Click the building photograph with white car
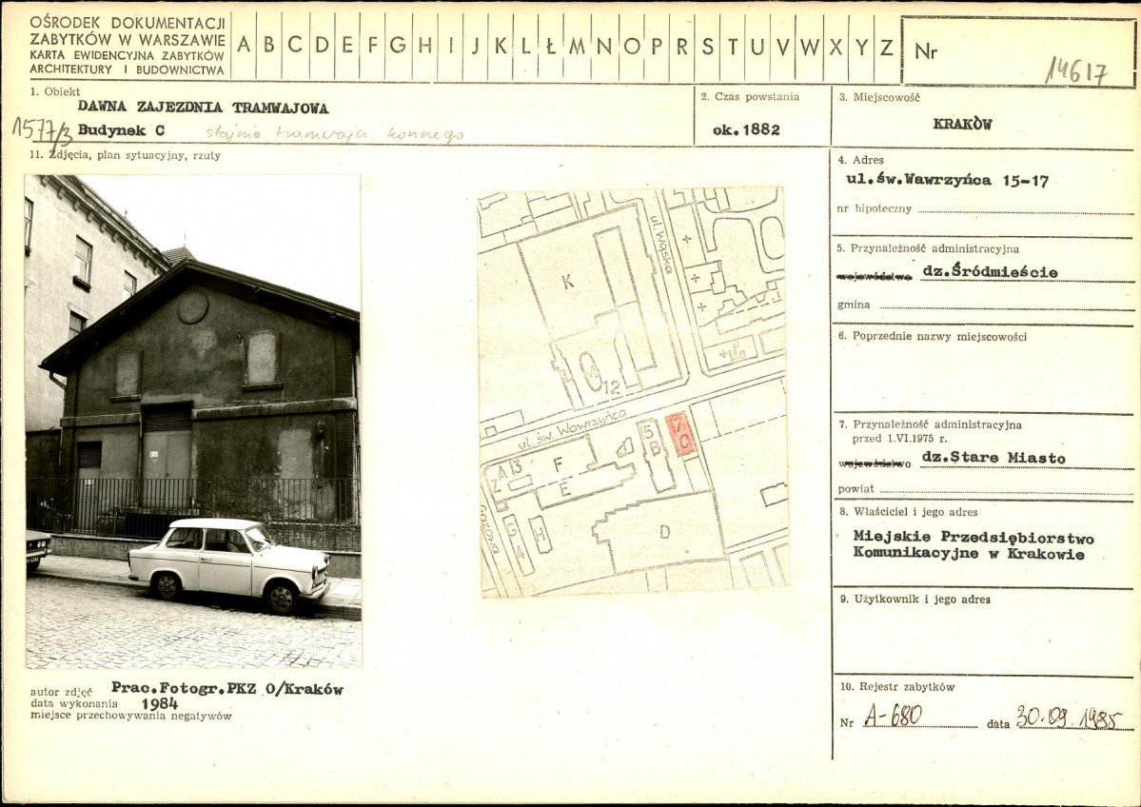Viewport: 1141px width, 807px height. click(x=193, y=422)
